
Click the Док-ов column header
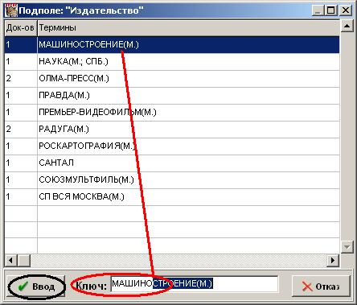coord(21,27)
